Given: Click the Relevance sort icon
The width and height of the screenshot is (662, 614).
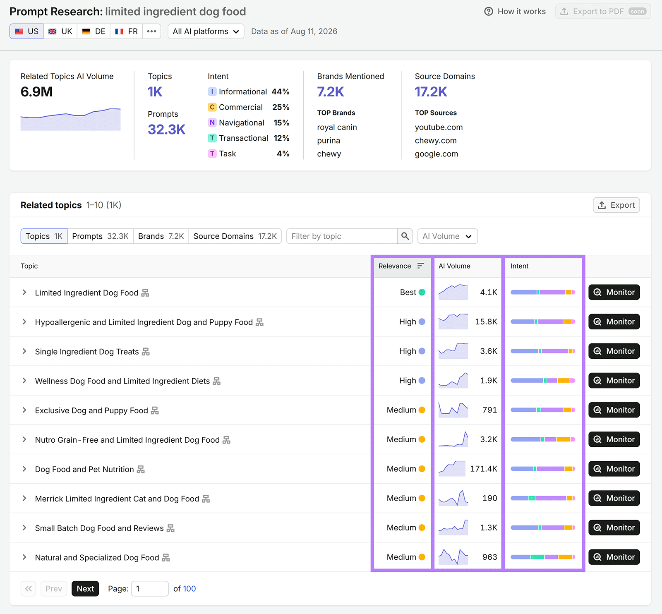Looking at the screenshot, I should click(x=421, y=266).
